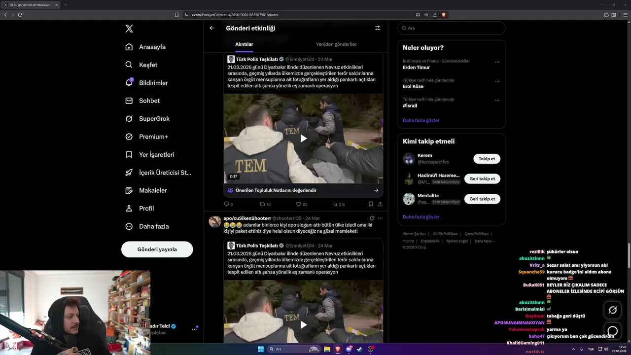Open Hizmet Şartları footer link
Image resolution: width=631 pixels, height=355 pixels.
pos(414,234)
